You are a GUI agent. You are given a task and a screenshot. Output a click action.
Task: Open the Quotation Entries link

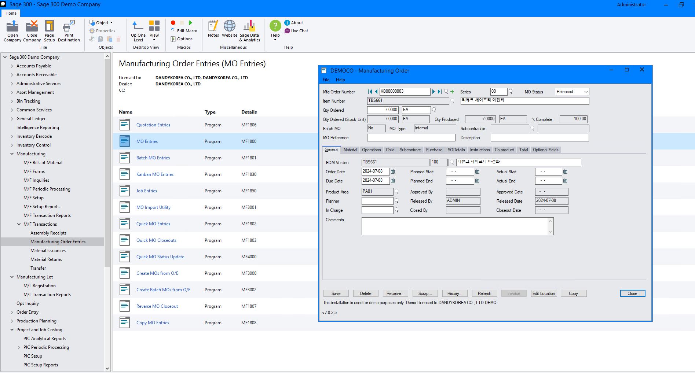click(x=153, y=125)
